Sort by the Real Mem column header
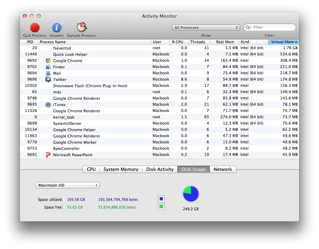The width and height of the screenshot is (319, 249). coord(225,42)
